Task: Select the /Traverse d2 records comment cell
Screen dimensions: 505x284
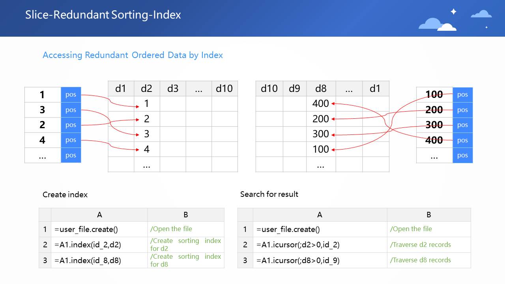Action: coord(428,245)
